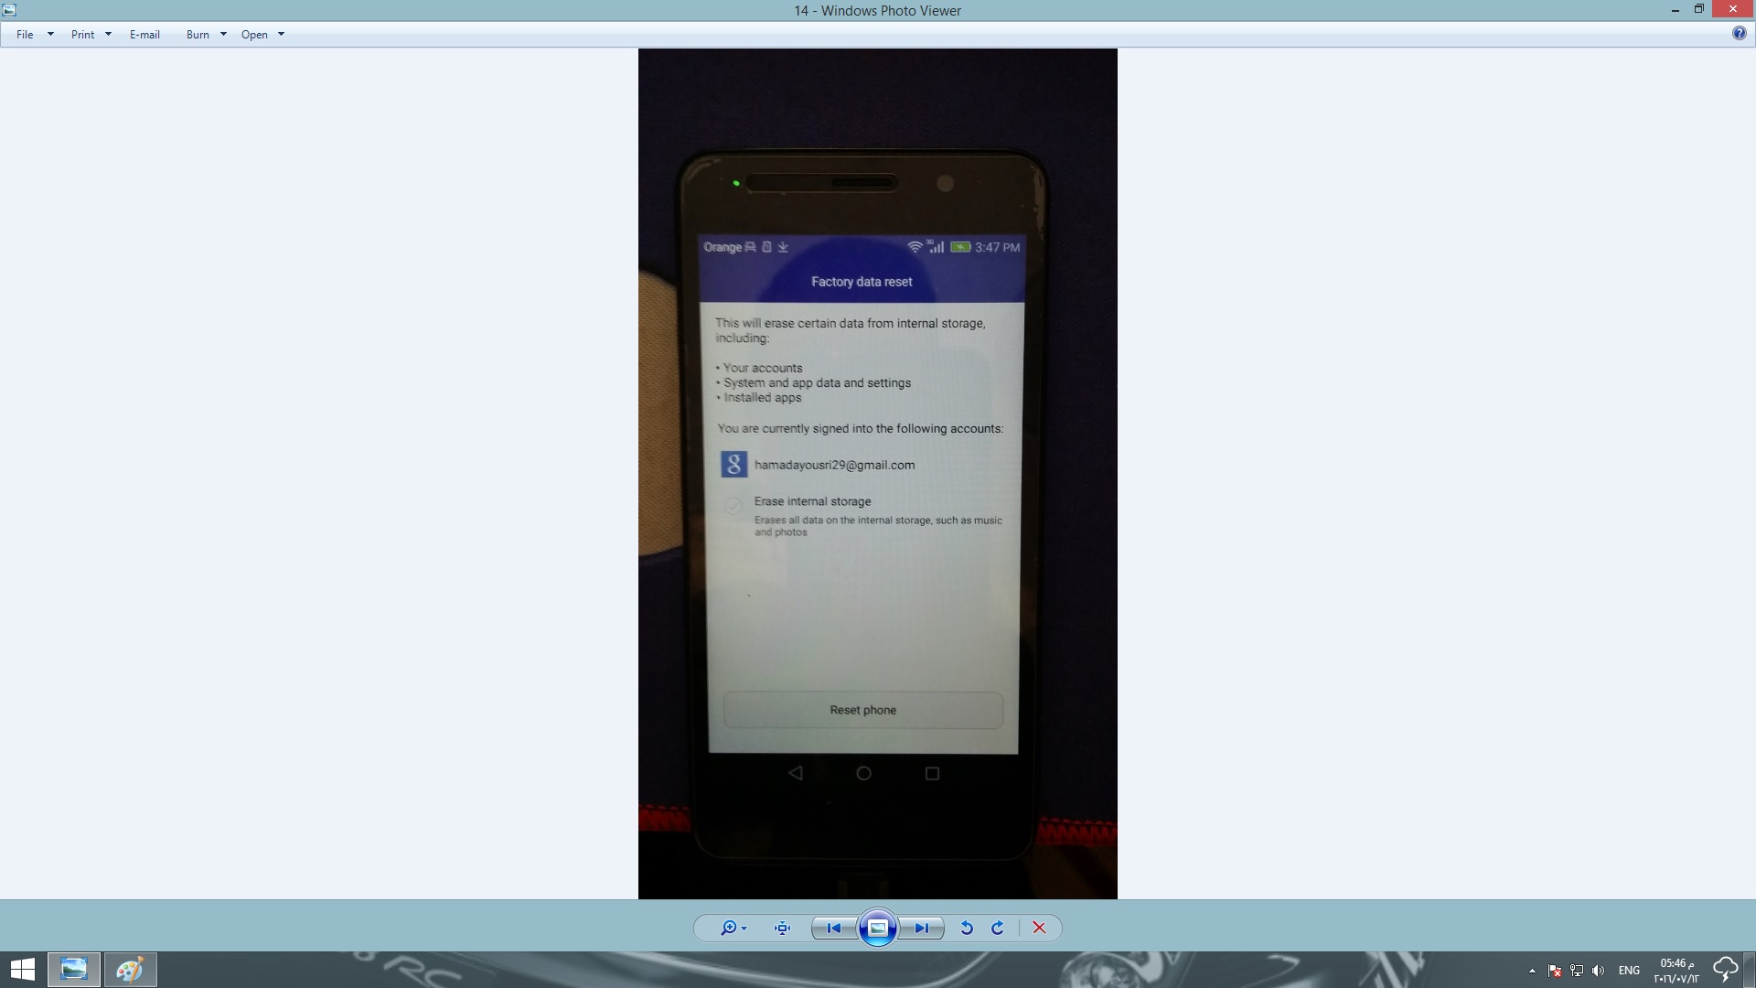
Task: Open the Burn menu
Action: tap(198, 34)
